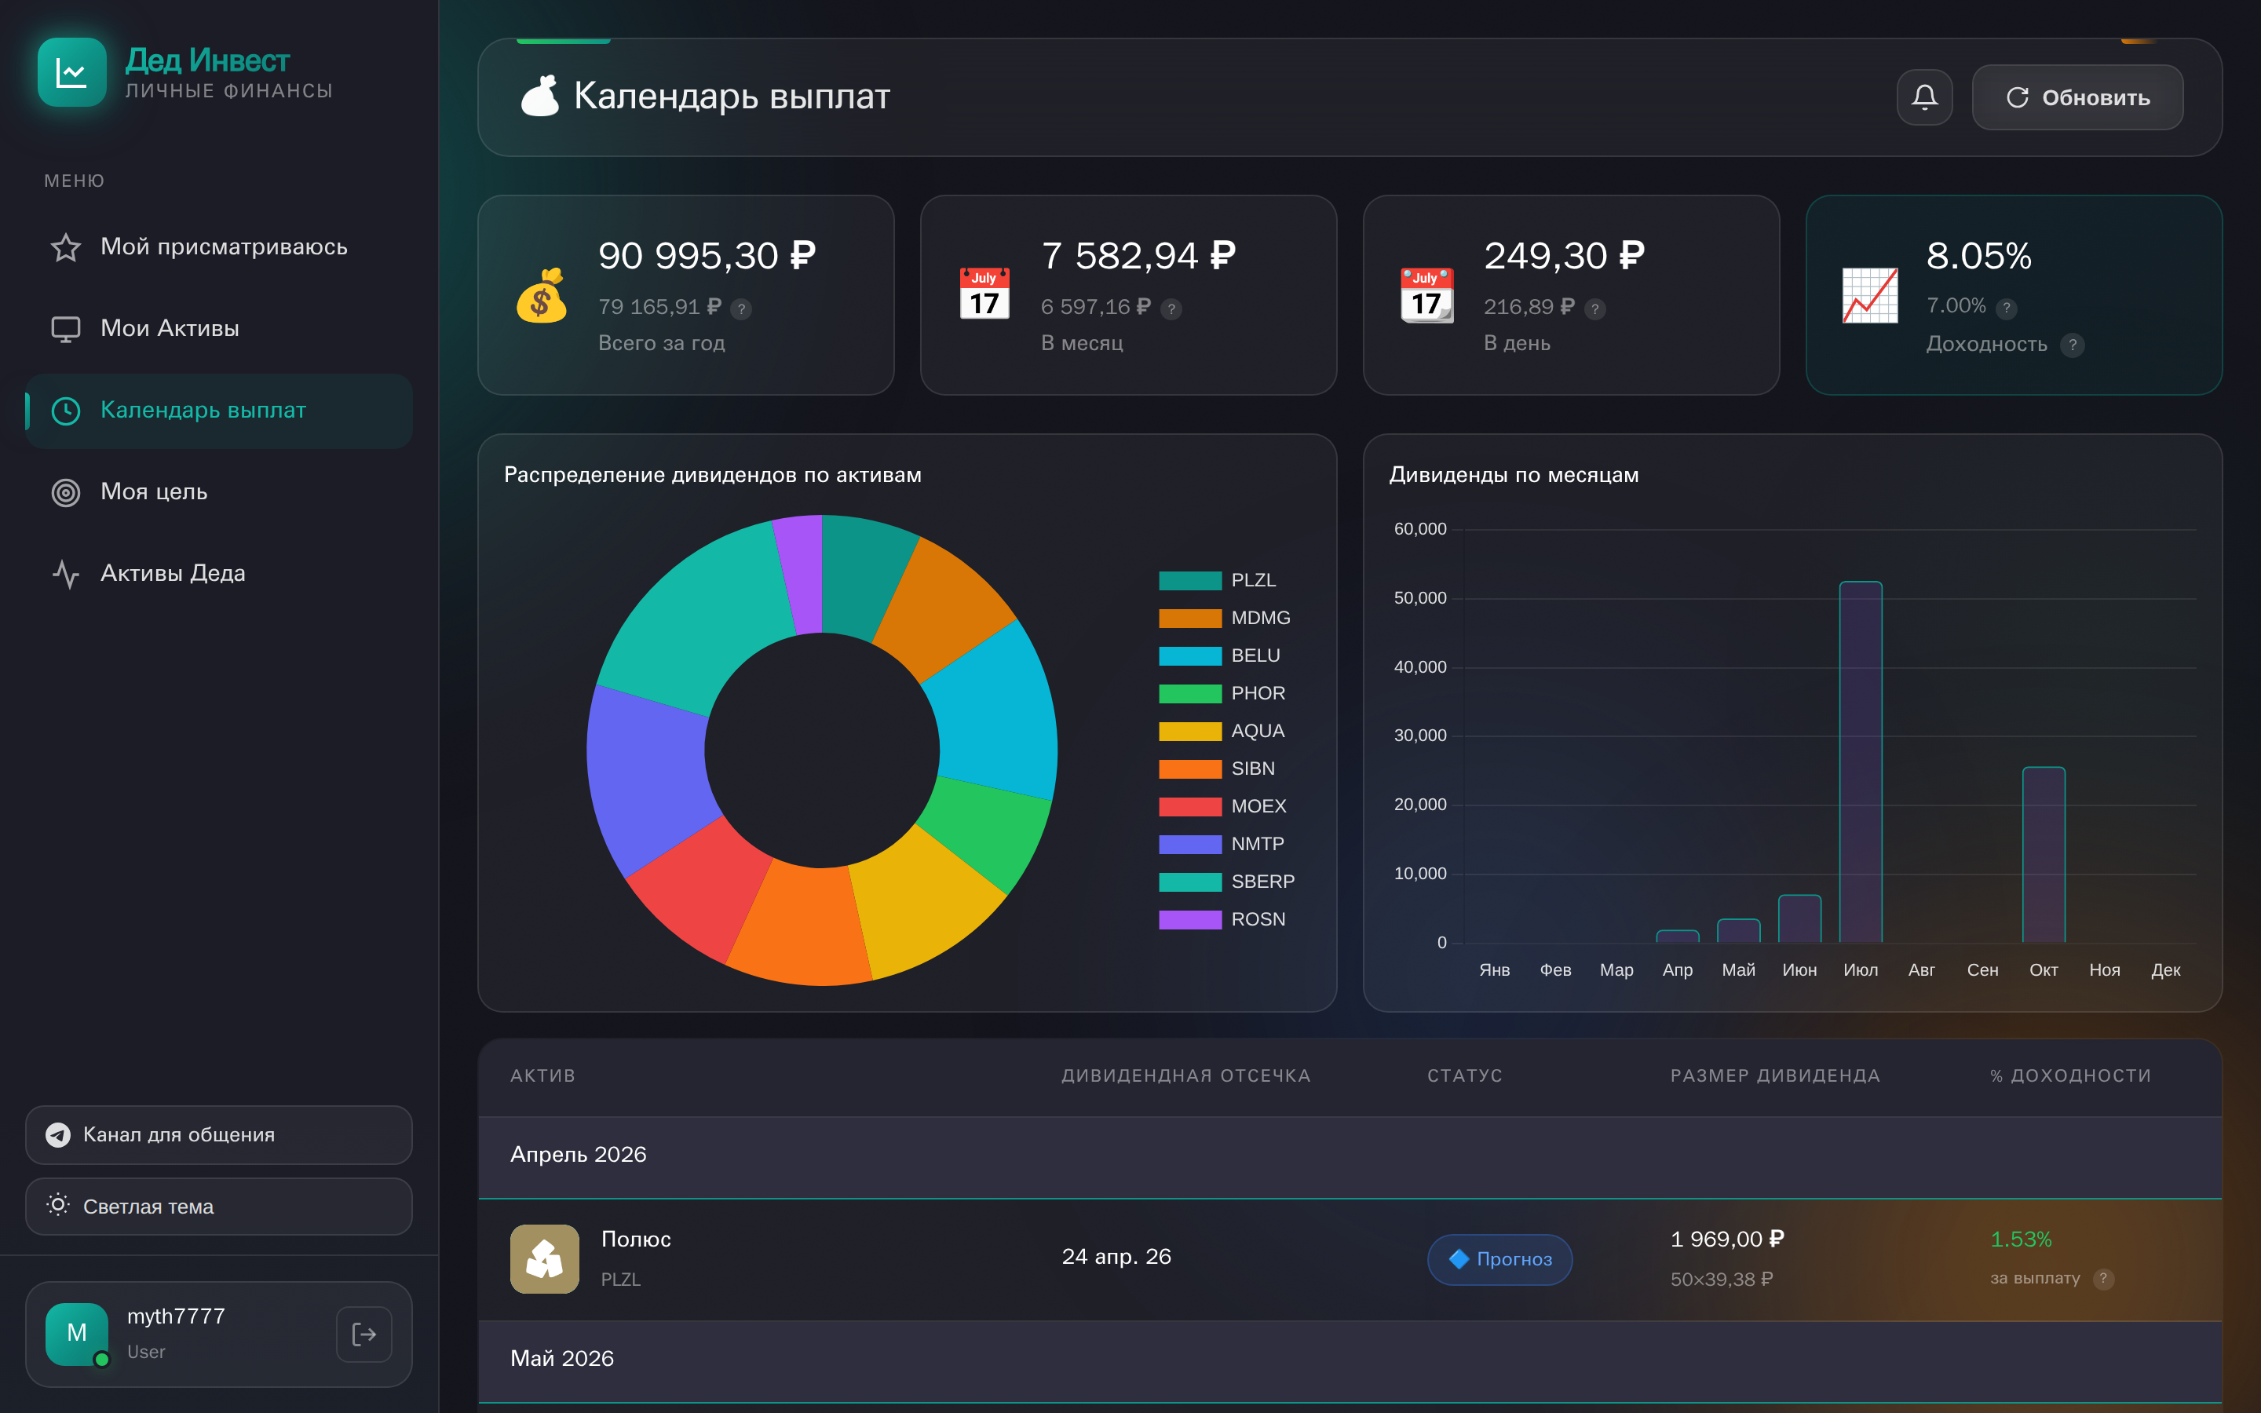Open Мои Активы menu item

(x=170, y=328)
